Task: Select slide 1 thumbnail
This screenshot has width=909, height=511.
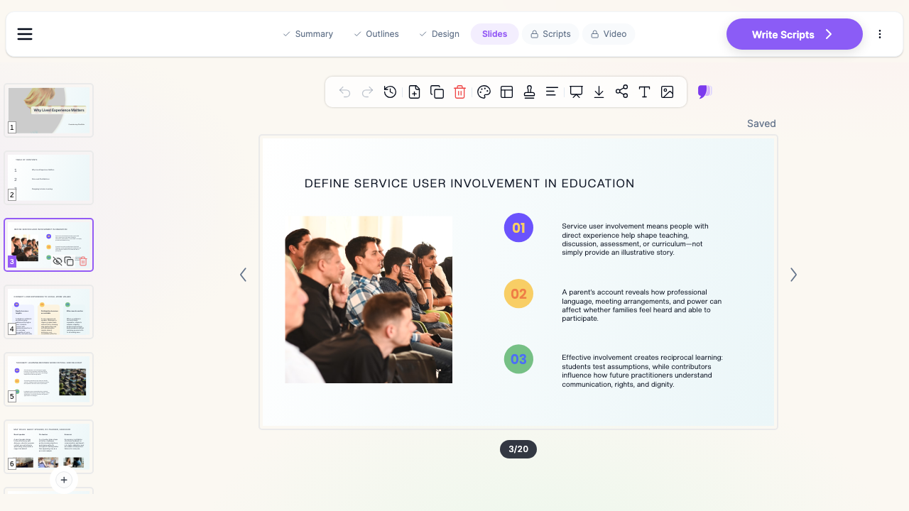Action: 49,111
